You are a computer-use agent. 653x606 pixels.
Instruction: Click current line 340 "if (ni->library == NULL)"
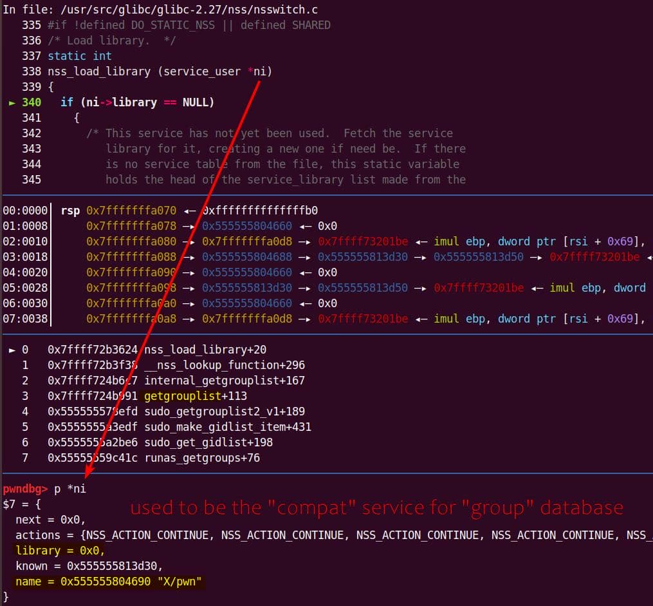(x=138, y=102)
